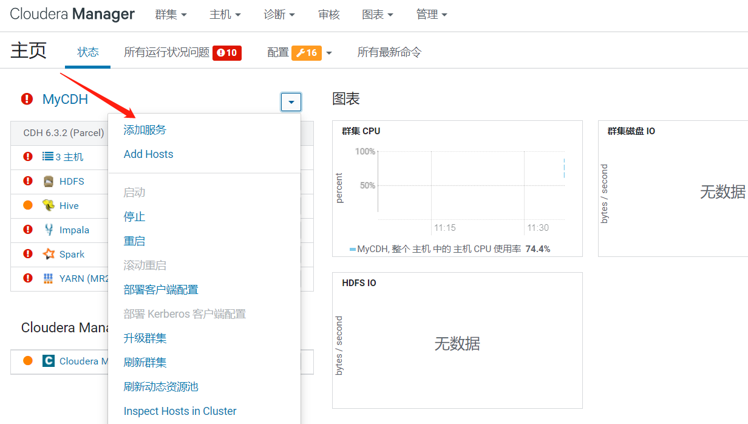748x424 pixels.
Task: Expand the dropdown caret next to 配置
Action: pyautogui.click(x=329, y=53)
